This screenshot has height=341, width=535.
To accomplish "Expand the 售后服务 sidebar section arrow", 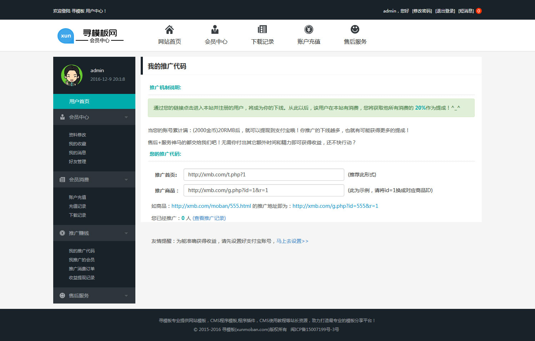I will (126, 296).
